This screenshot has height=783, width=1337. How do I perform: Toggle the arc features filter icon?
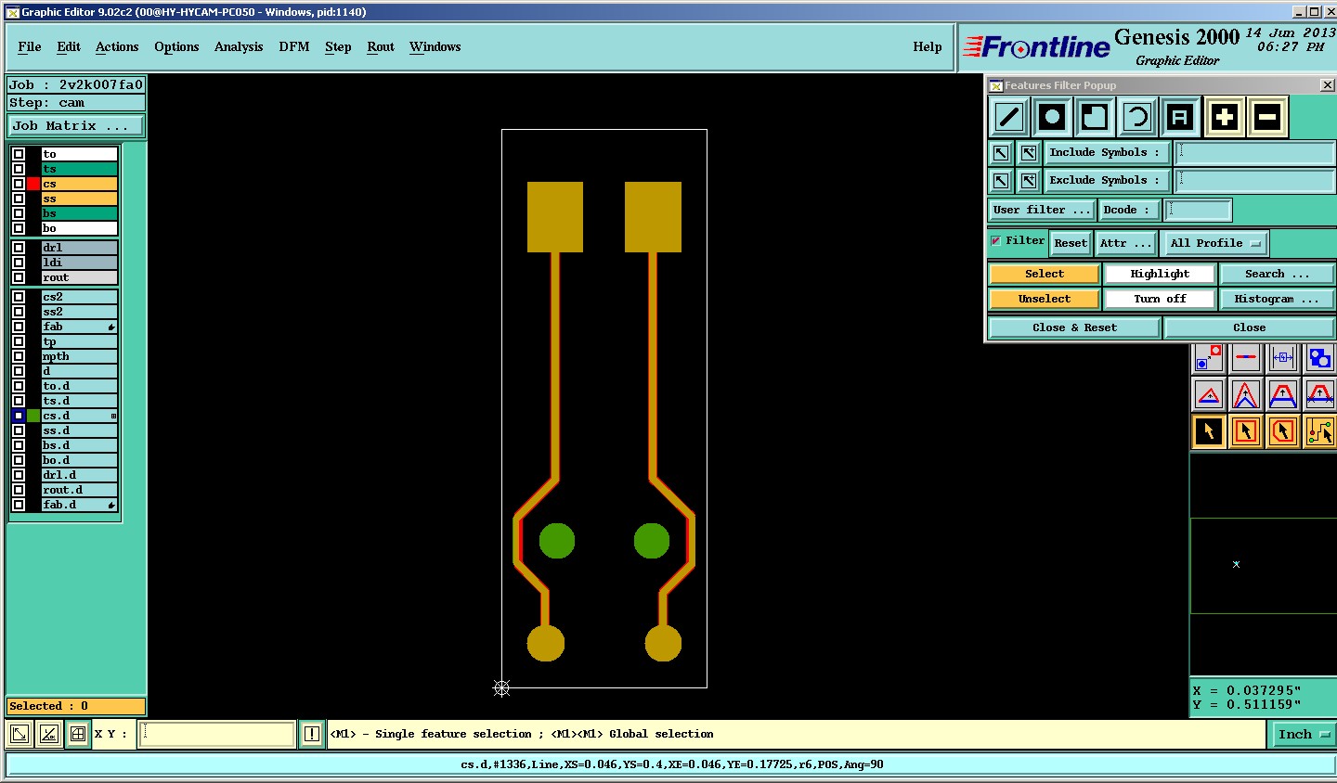pos(1136,117)
